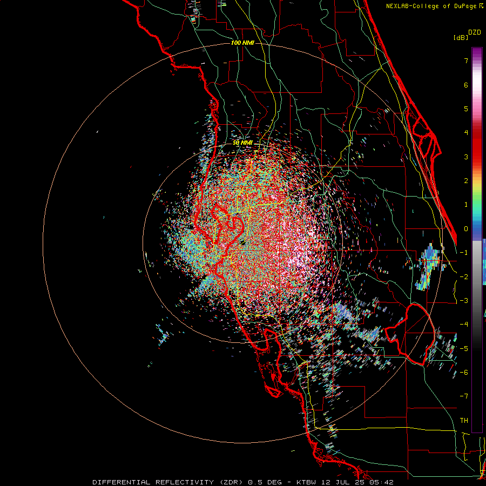This screenshot has width=486, height=486.
Task: Click the 0 value on color scale
Action: coord(466,229)
